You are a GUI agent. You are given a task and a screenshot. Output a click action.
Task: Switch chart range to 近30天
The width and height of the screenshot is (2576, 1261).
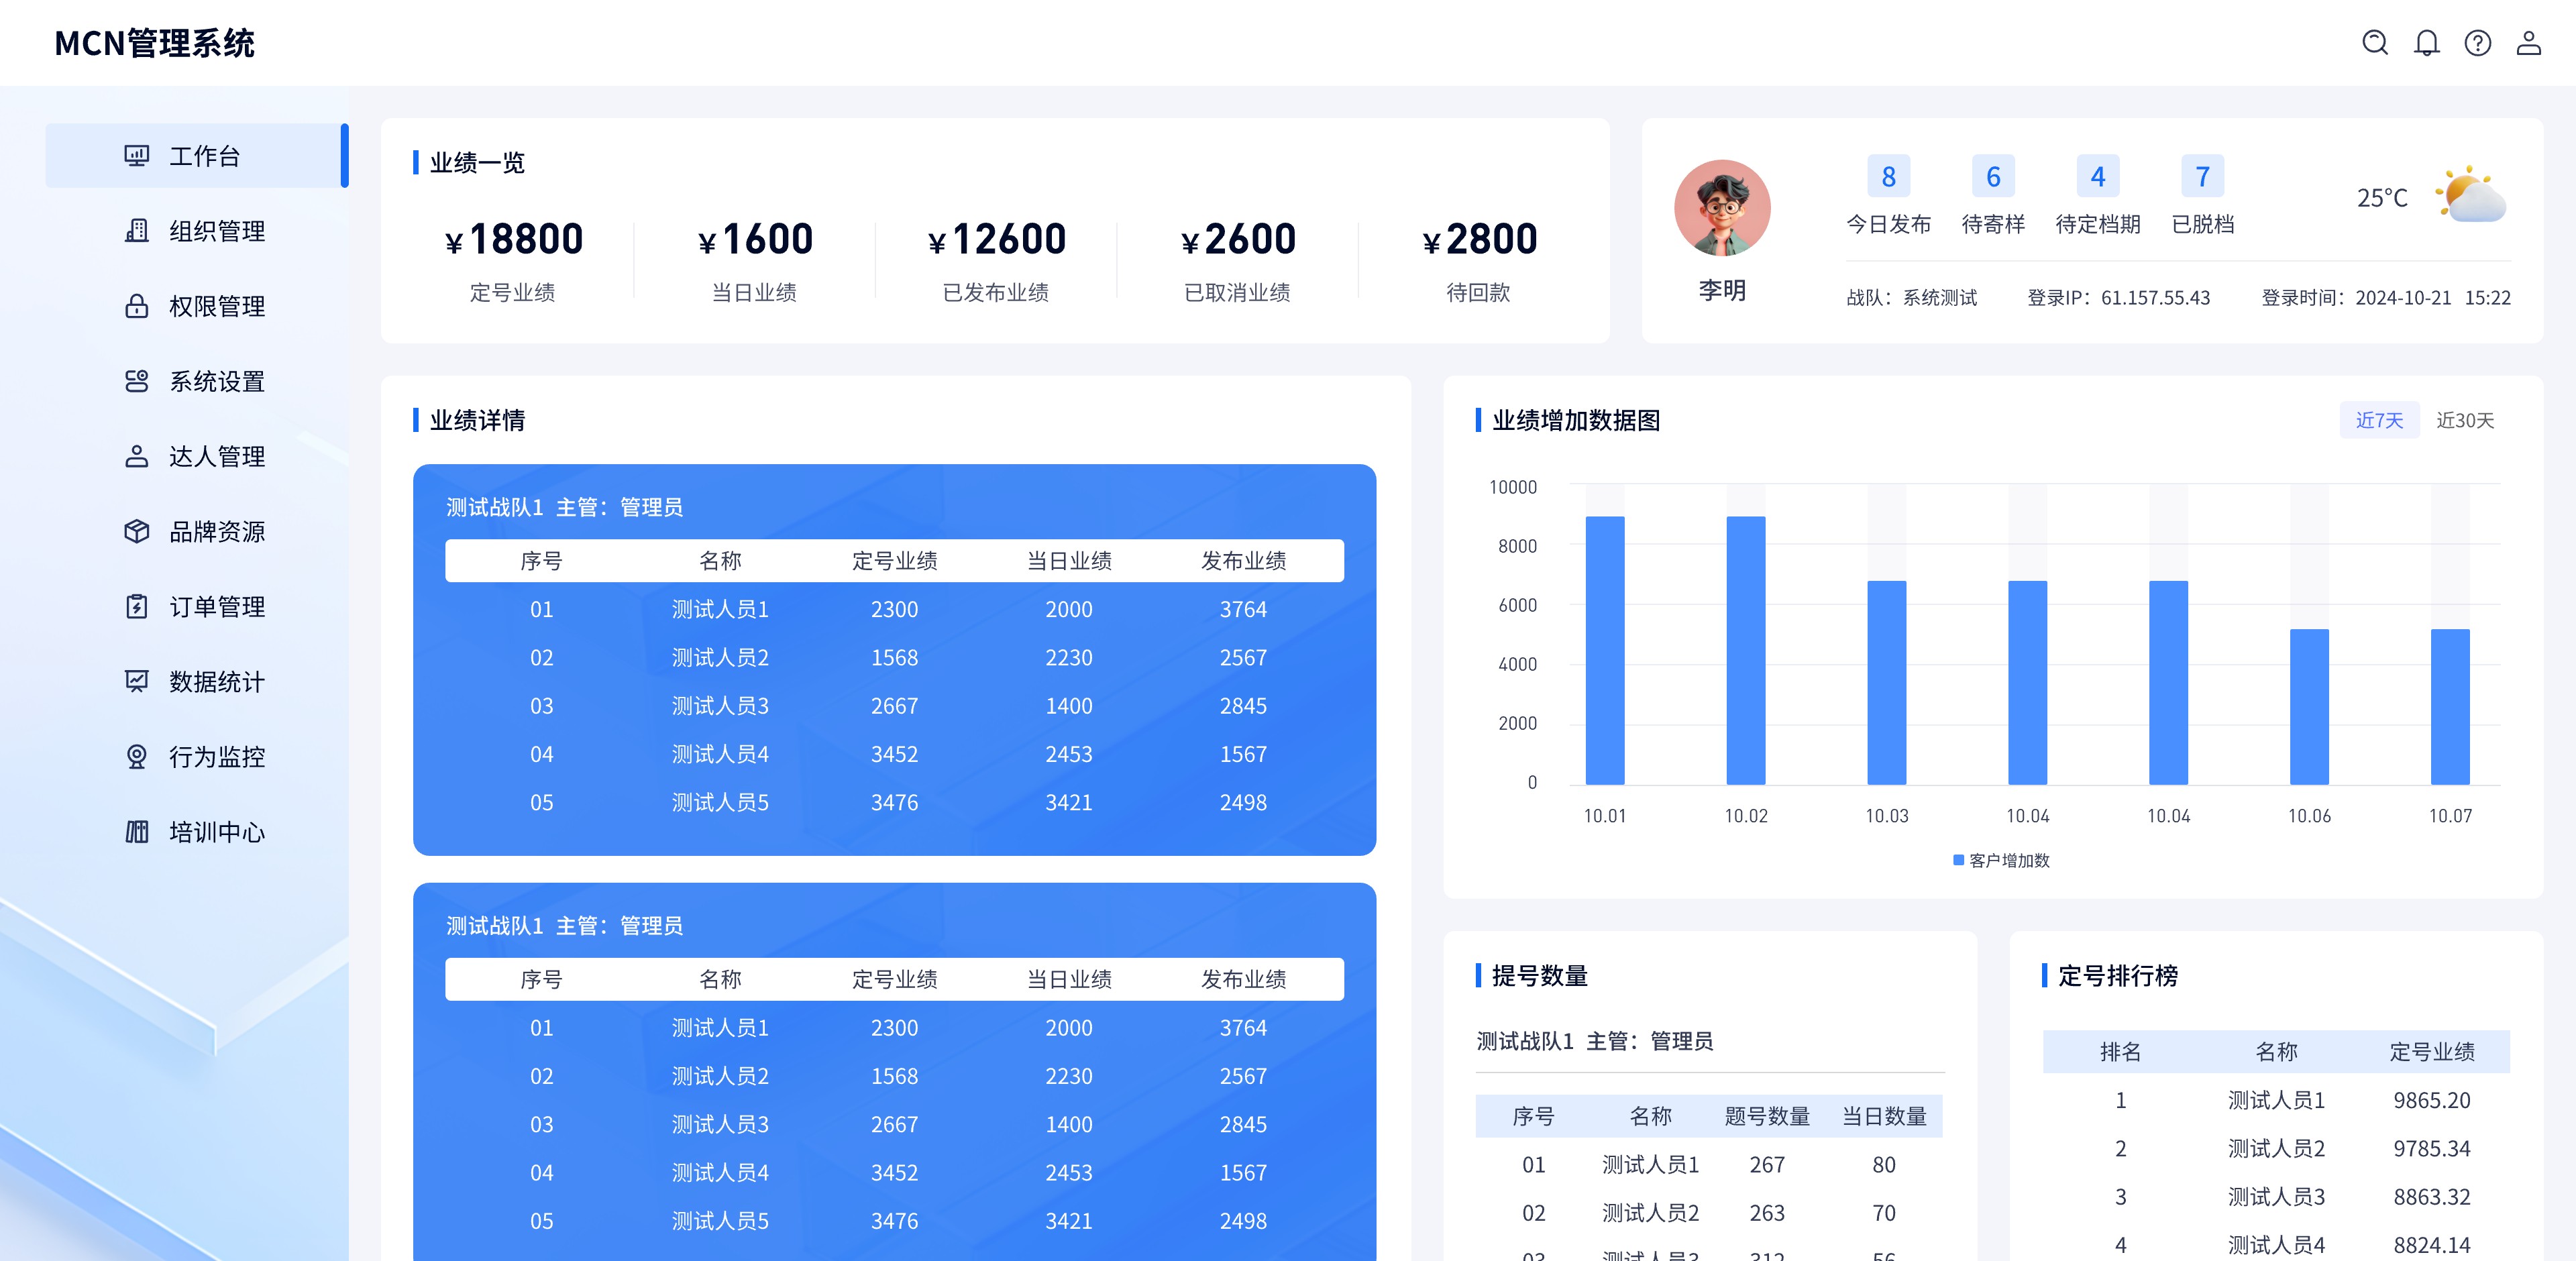2465,420
